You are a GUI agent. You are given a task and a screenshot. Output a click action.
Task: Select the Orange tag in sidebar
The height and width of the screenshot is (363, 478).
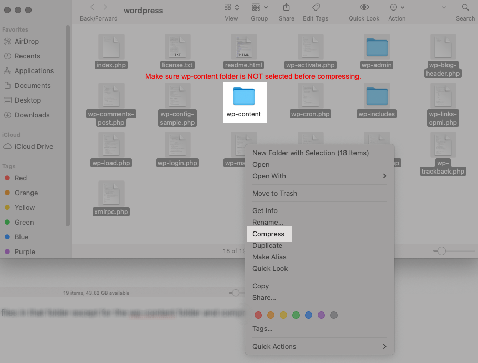point(26,193)
